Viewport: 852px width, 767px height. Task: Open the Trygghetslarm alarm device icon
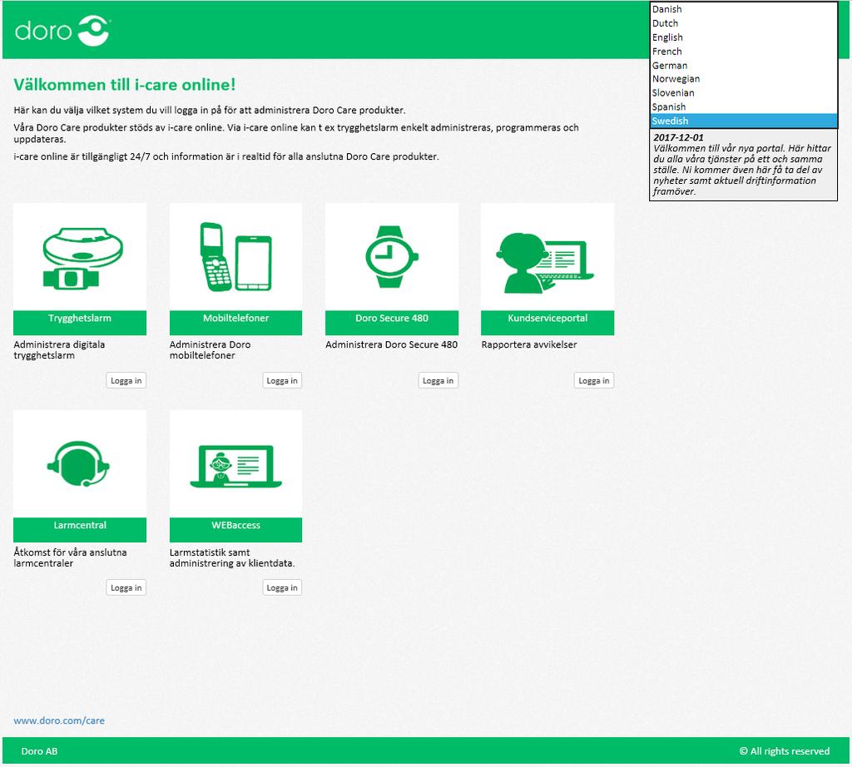click(82, 259)
